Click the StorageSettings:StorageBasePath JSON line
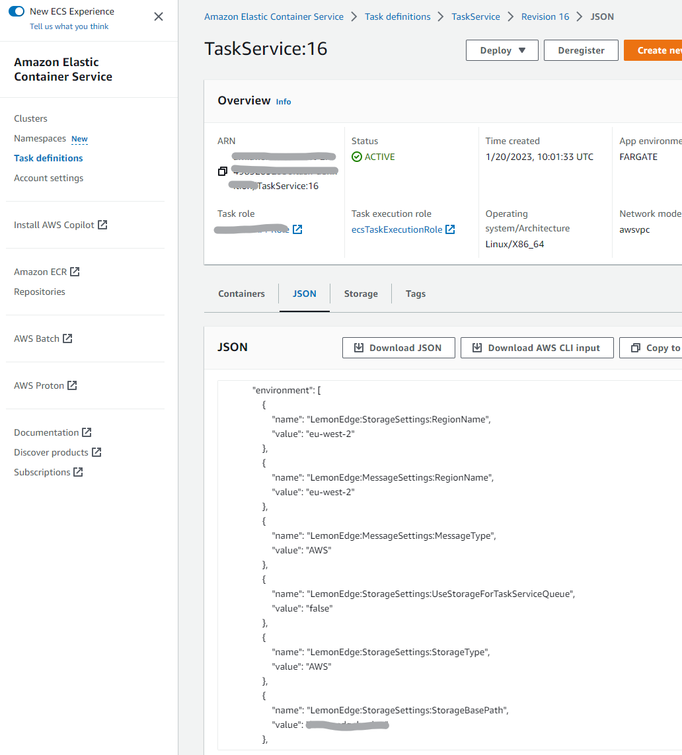 [391, 710]
